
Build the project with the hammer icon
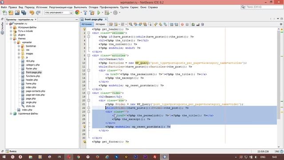point(85,13)
